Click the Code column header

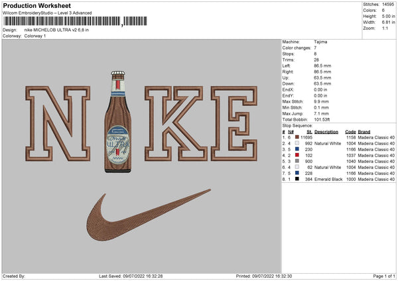[350, 131]
